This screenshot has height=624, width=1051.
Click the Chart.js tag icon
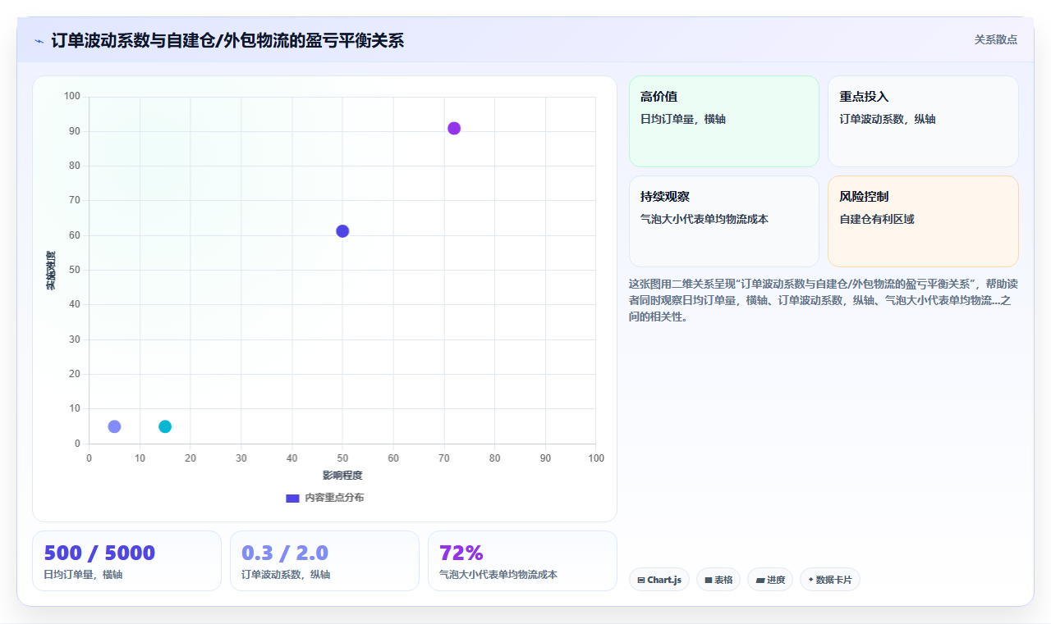tap(641, 580)
